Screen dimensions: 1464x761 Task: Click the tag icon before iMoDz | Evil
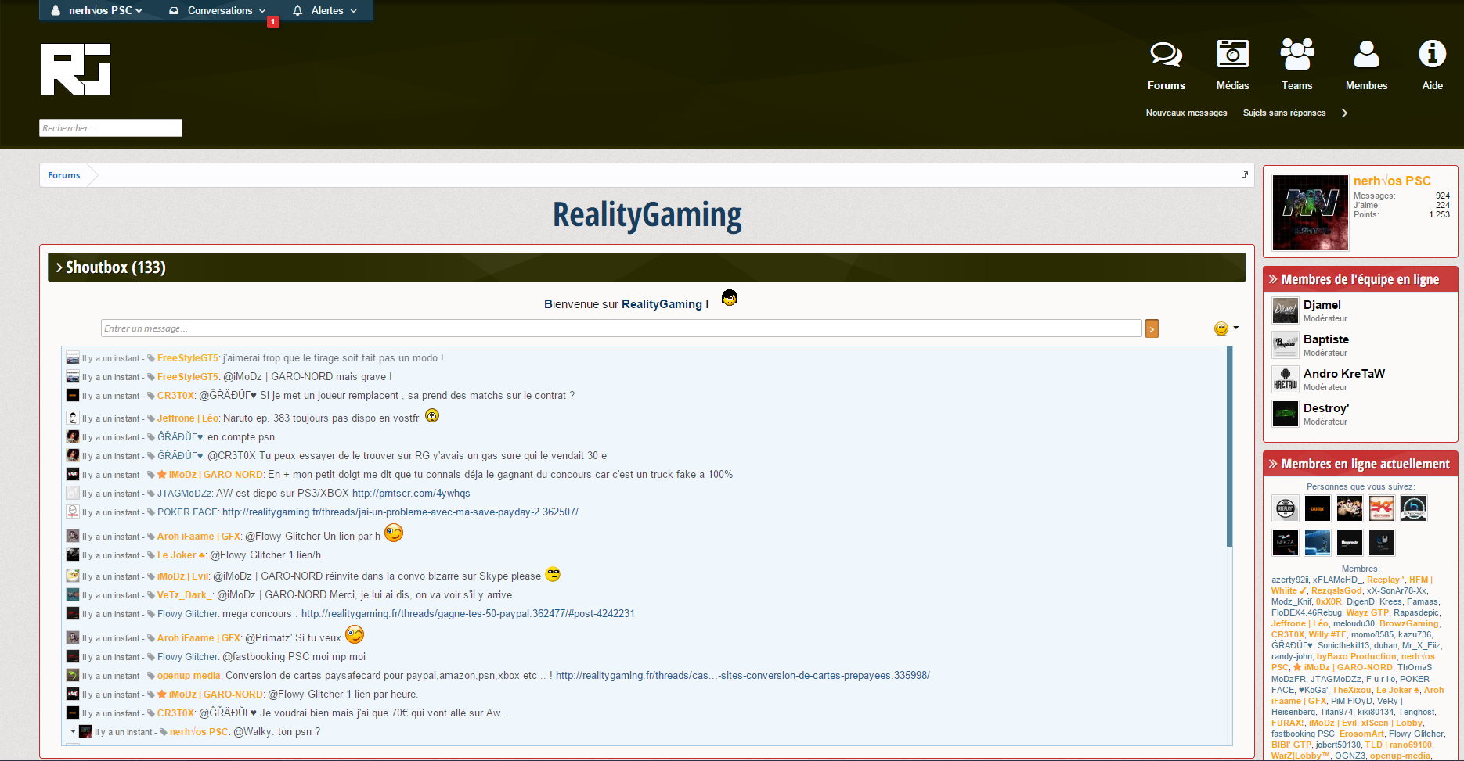click(151, 576)
